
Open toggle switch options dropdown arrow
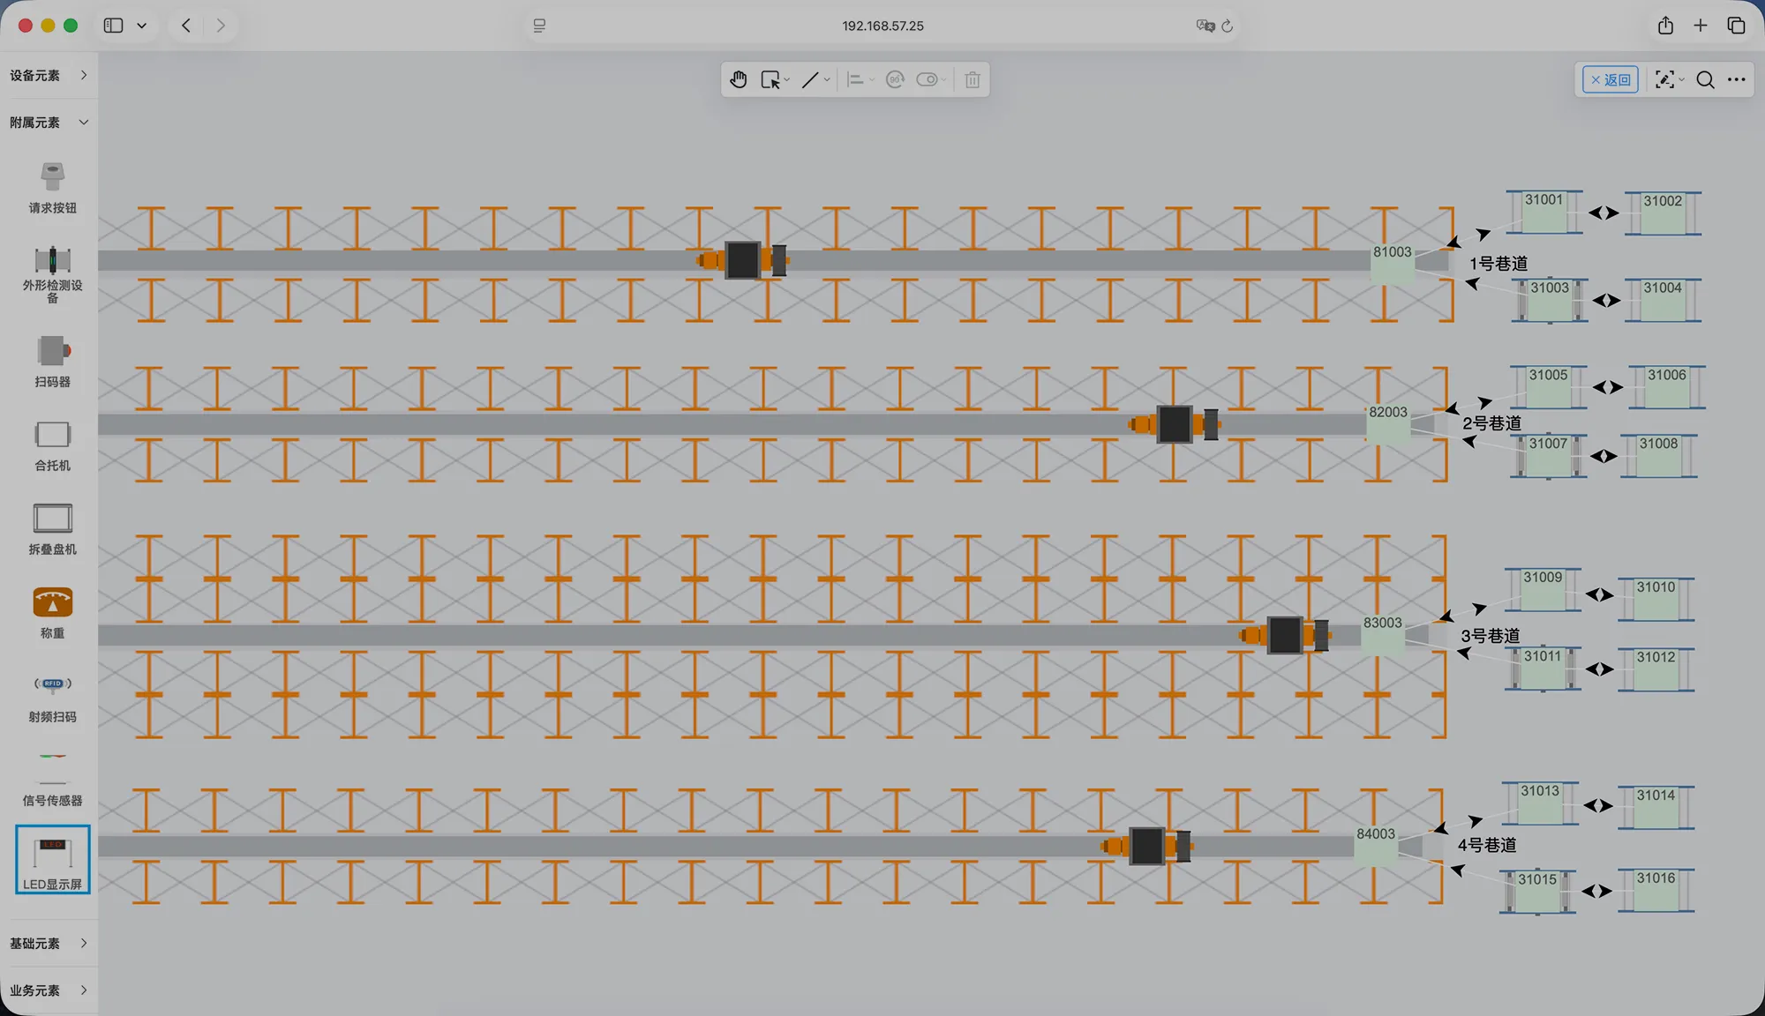[944, 79]
